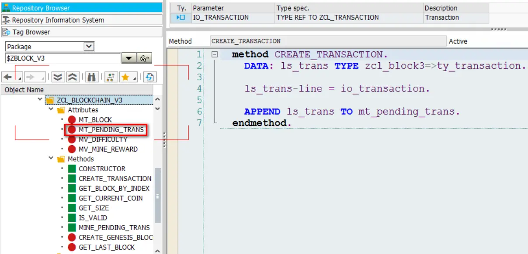Click the green icon beside IS_VALID

coord(72,218)
